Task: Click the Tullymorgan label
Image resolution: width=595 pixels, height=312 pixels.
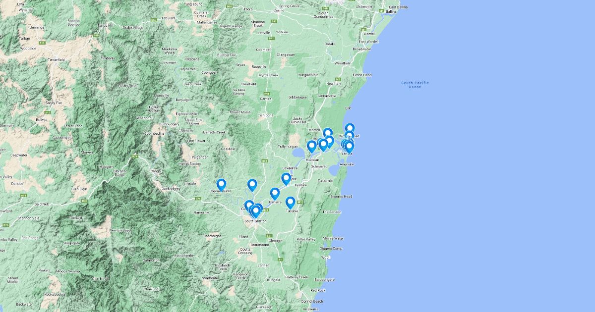Action: pyautogui.click(x=289, y=147)
